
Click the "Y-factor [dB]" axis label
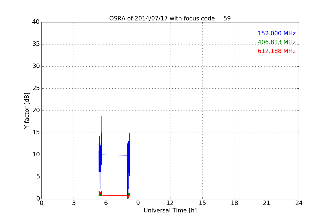27,110
